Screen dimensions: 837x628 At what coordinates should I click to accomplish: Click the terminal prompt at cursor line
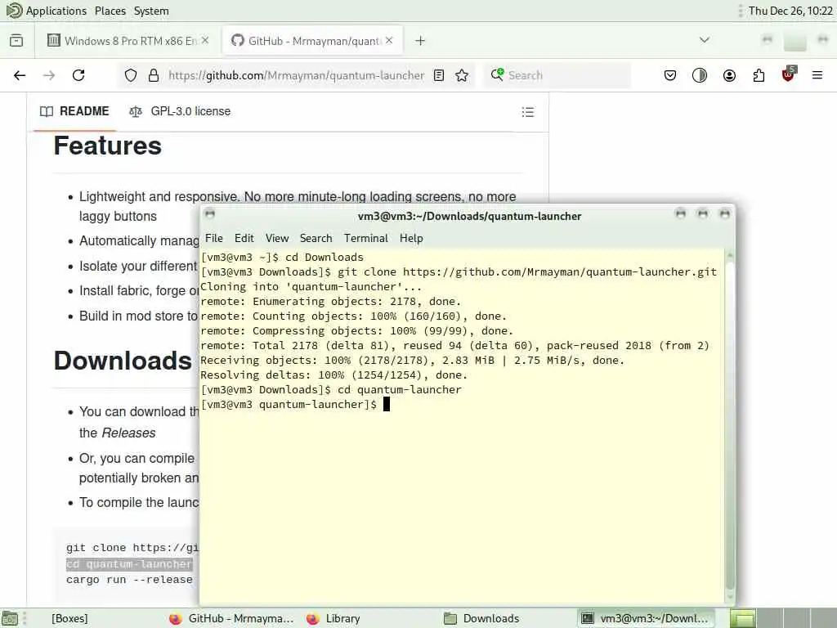294,404
